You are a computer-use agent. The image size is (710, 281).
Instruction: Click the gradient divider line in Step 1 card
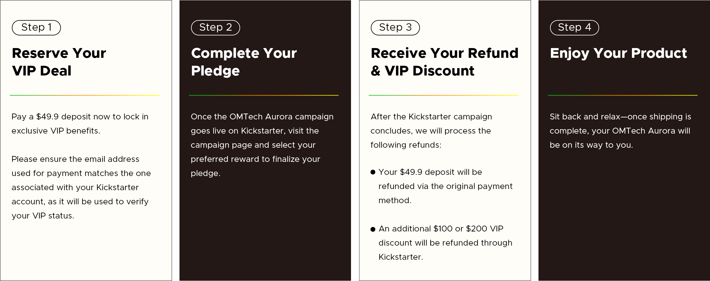85,95
